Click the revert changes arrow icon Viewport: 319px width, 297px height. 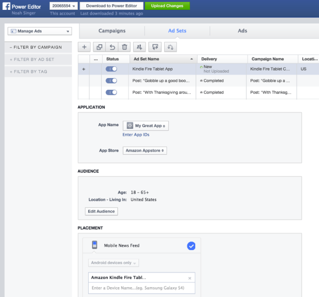(112, 47)
